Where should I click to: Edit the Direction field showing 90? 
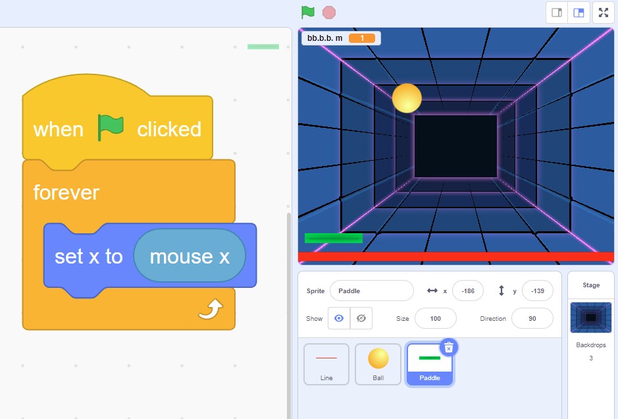(x=532, y=318)
